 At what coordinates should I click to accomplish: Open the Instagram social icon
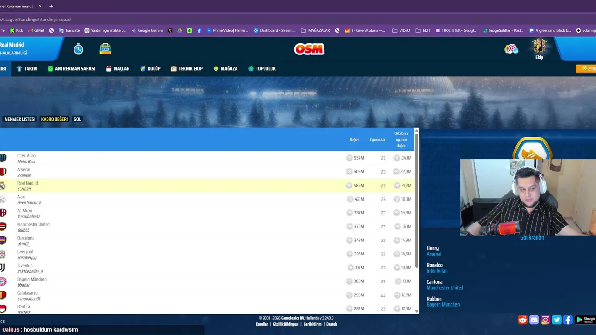tap(545, 320)
